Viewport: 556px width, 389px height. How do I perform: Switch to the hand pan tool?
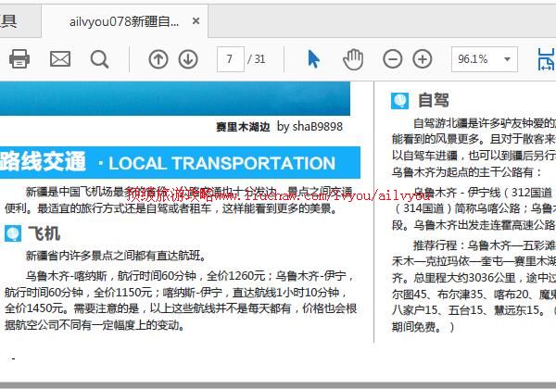click(353, 59)
